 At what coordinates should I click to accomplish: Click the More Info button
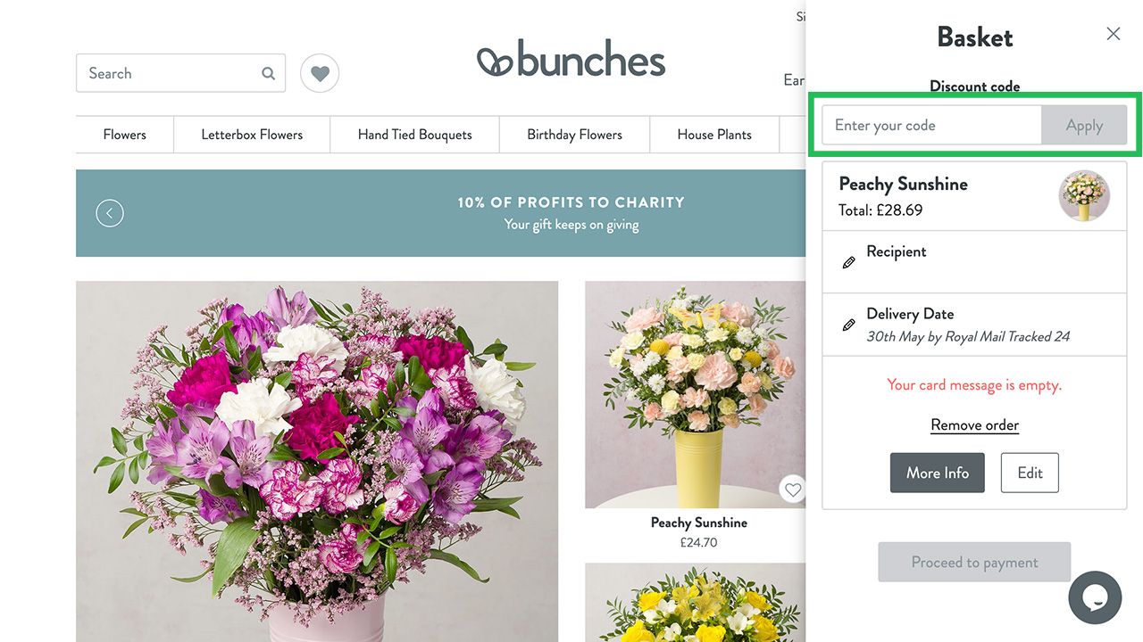pos(938,473)
